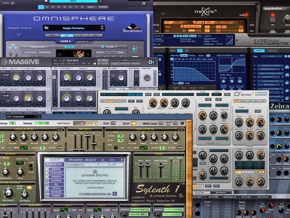Open the lennardigital.com website link

click(x=95, y=194)
